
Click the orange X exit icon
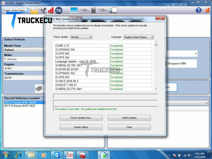pyautogui.click(x=207, y=10)
